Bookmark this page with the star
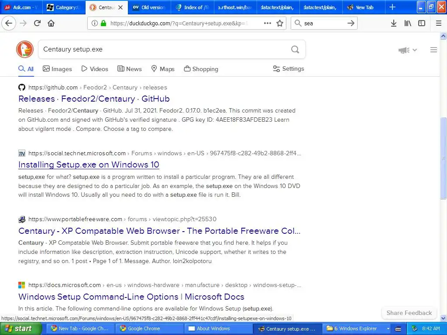The image size is (447, 335). [280, 23]
